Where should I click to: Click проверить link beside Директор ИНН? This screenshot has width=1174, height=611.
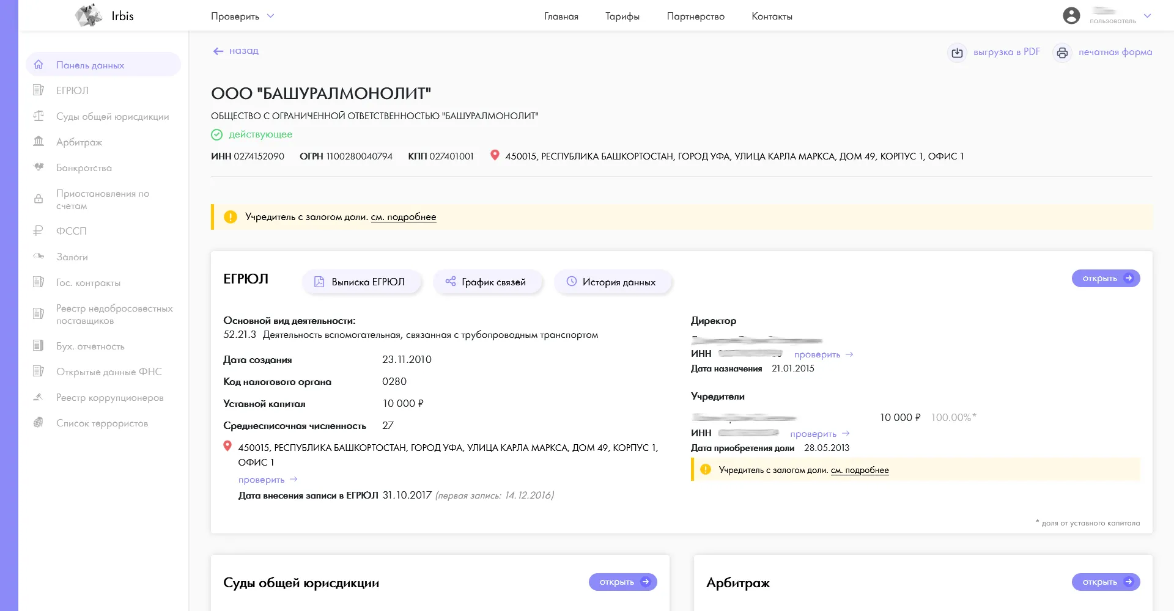tap(823, 354)
